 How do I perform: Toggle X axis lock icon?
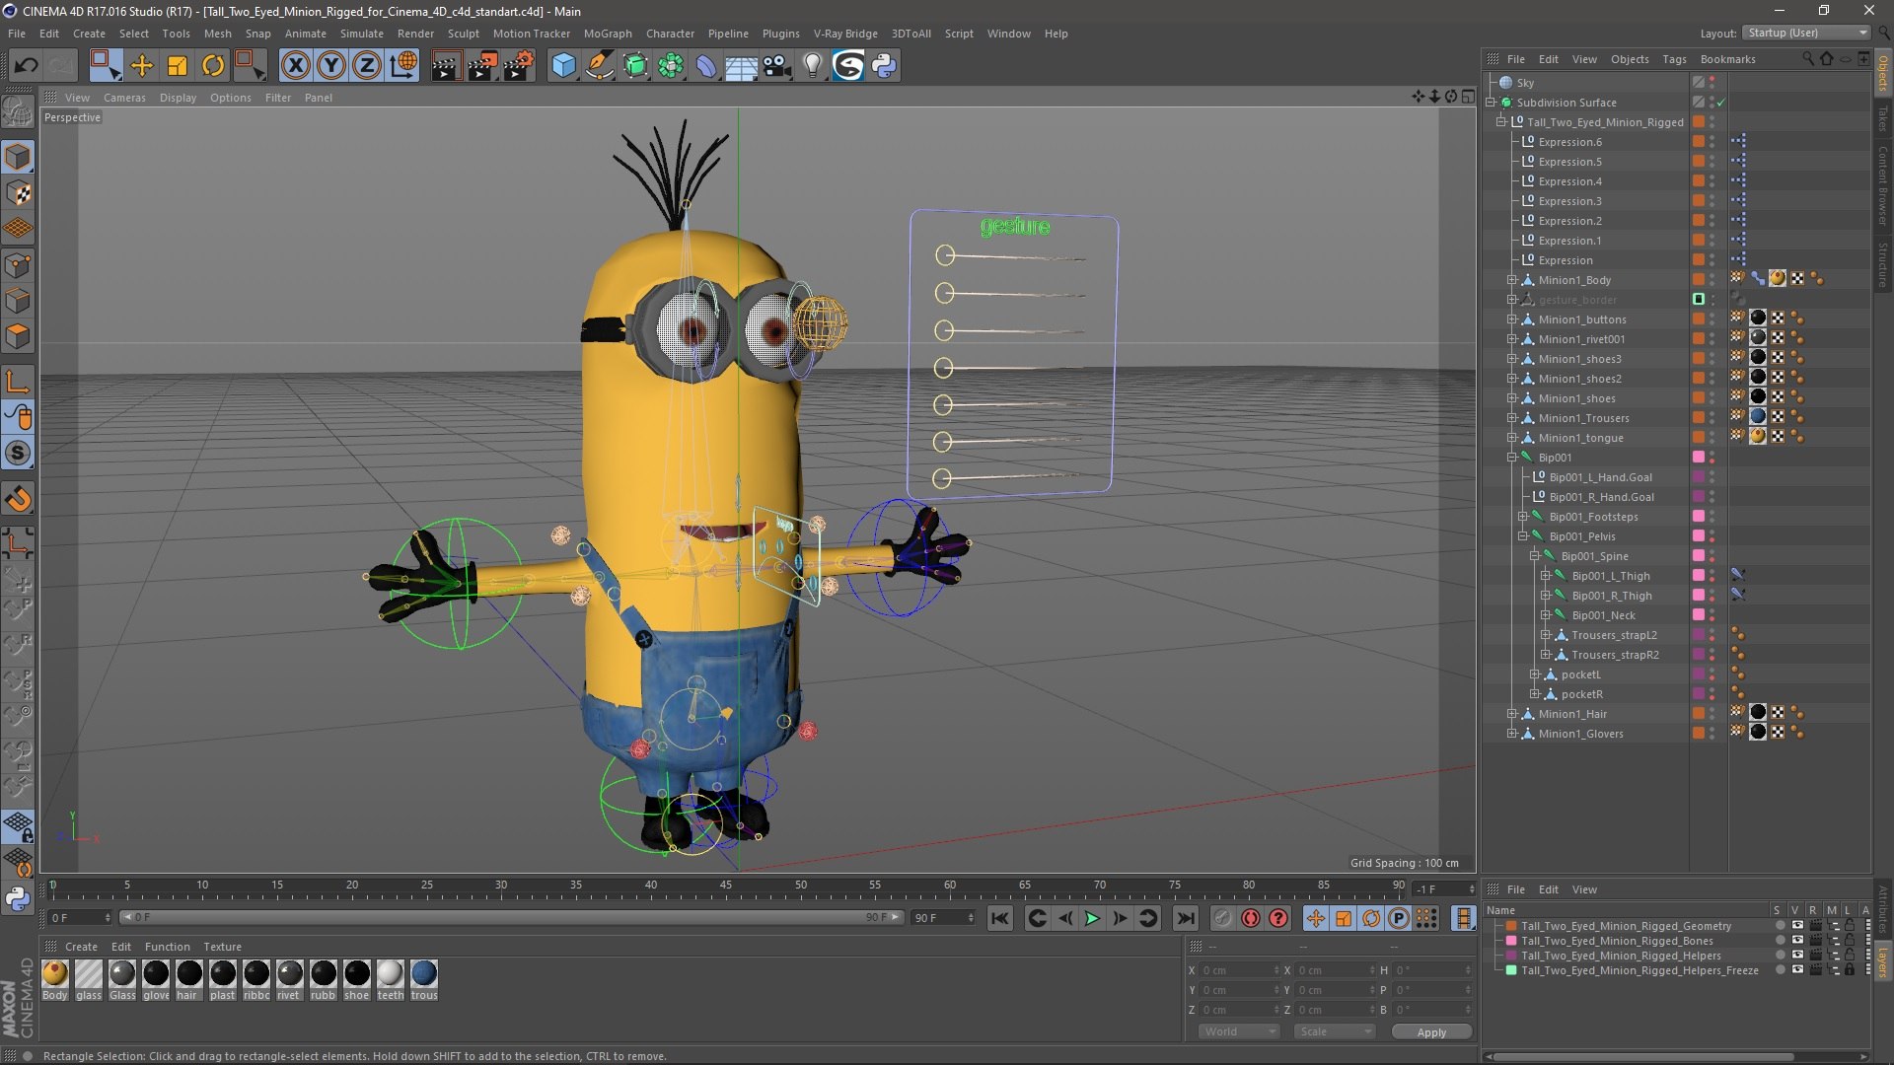click(x=295, y=66)
